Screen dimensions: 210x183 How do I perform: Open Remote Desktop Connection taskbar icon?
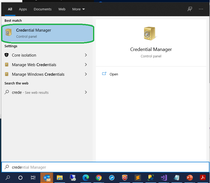click(72, 178)
